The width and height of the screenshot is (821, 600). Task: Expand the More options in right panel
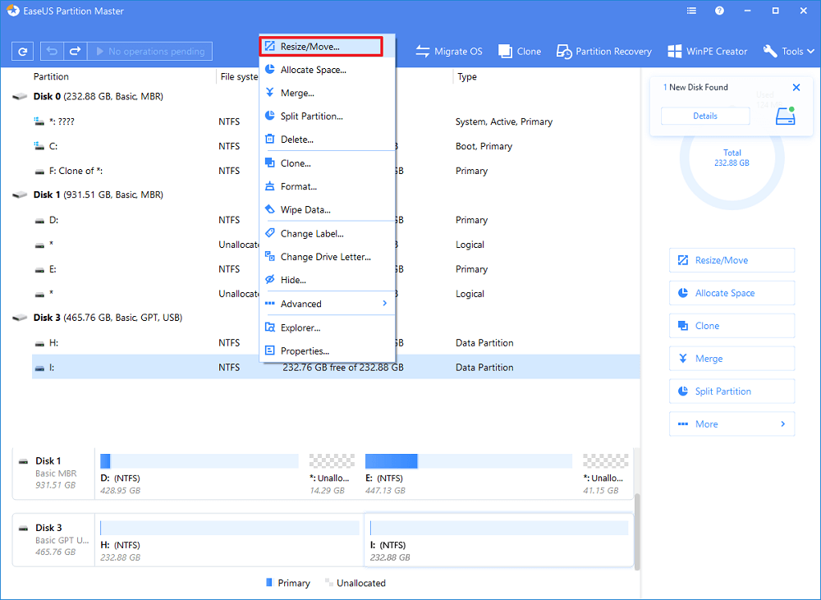click(x=732, y=424)
